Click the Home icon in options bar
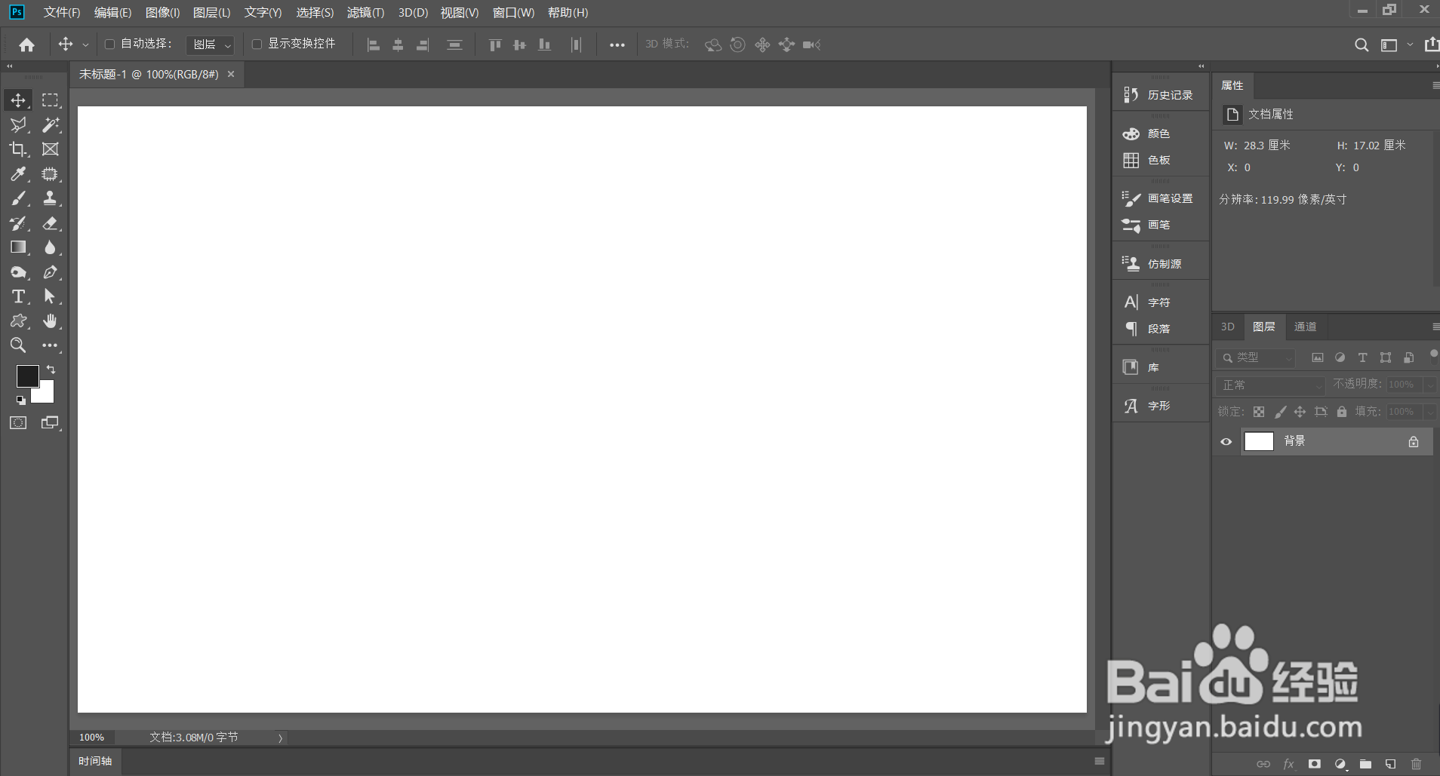The image size is (1440, 776). click(x=26, y=45)
